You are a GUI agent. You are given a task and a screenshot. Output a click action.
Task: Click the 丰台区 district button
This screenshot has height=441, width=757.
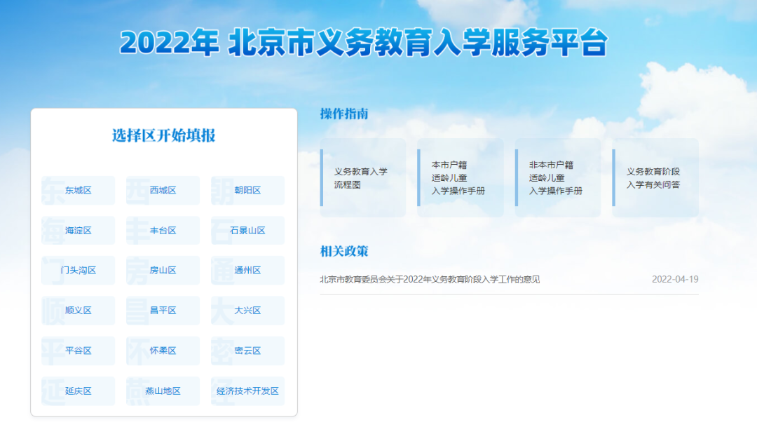tap(163, 231)
